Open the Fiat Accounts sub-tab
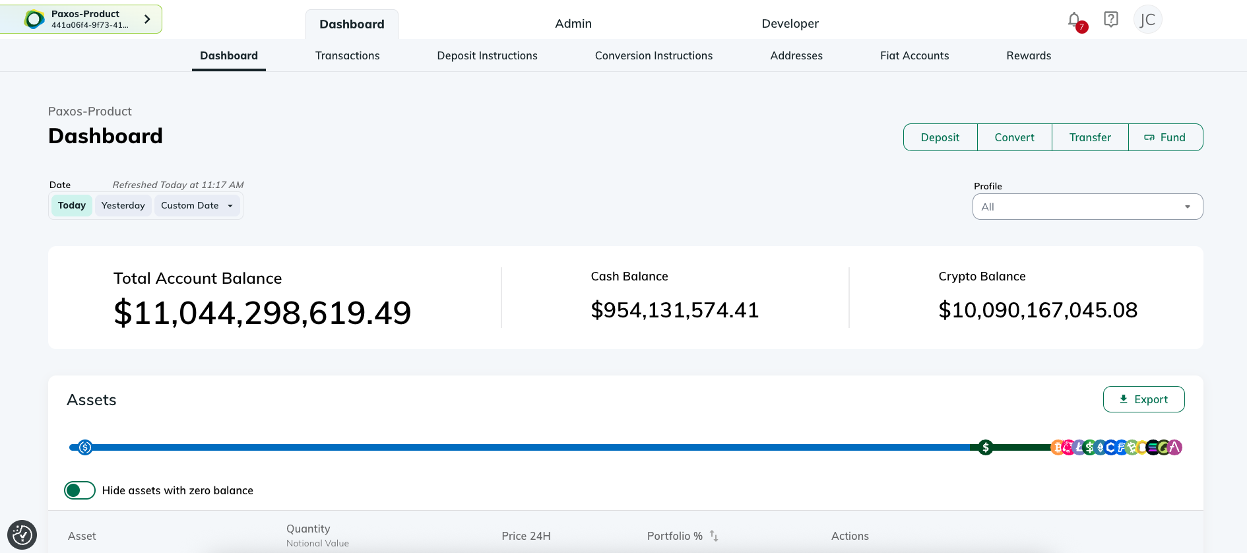The width and height of the screenshot is (1247, 553). (914, 55)
